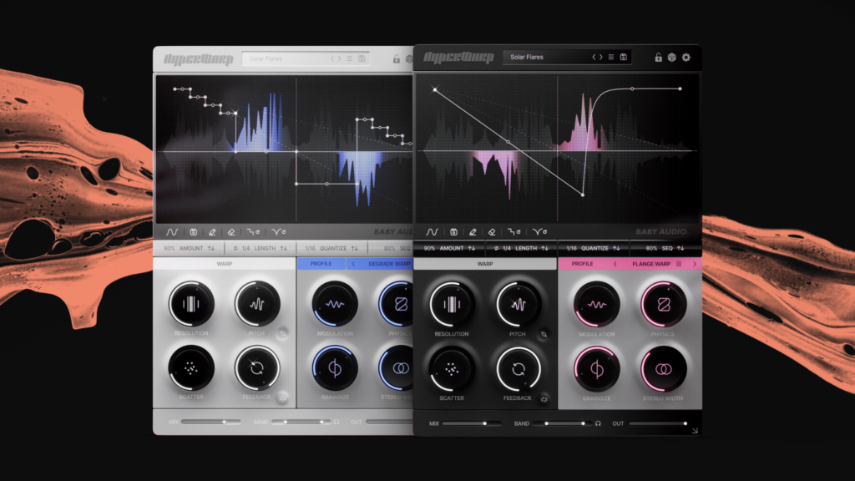The height and width of the screenshot is (481, 855).
Task: Click Seq arrows in dark window
Action: click(680, 248)
